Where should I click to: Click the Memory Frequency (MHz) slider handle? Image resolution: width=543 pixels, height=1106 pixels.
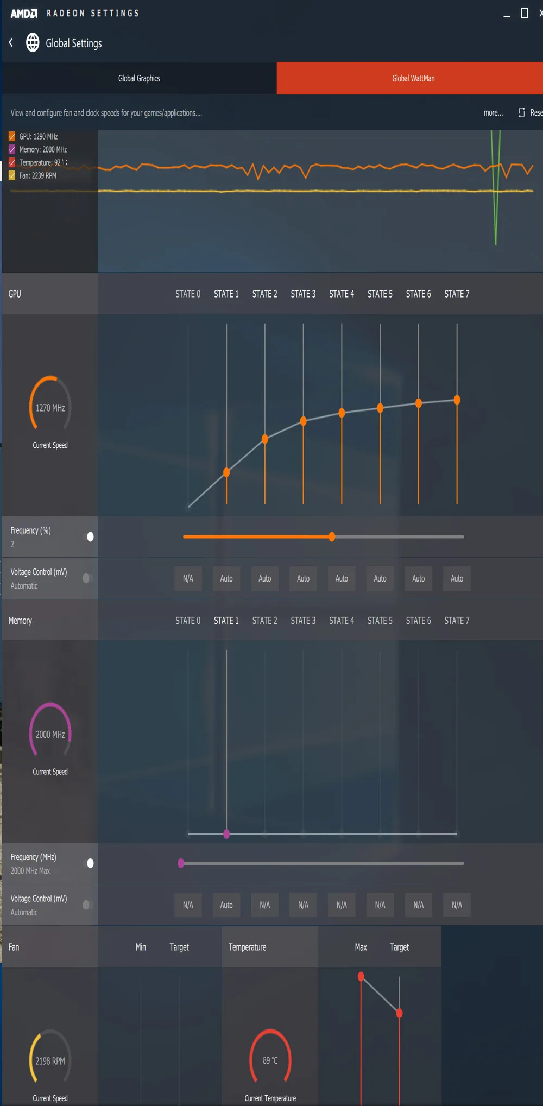pos(181,863)
